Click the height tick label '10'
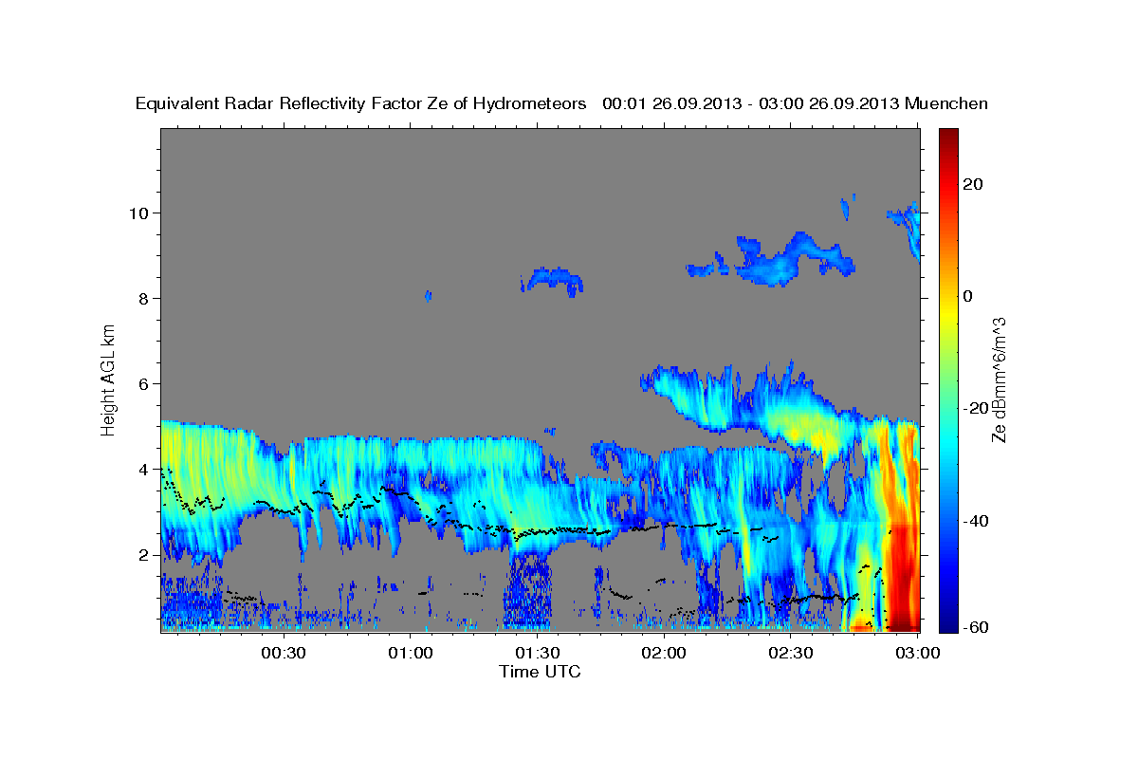1138x759 pixels. [138, 213]
